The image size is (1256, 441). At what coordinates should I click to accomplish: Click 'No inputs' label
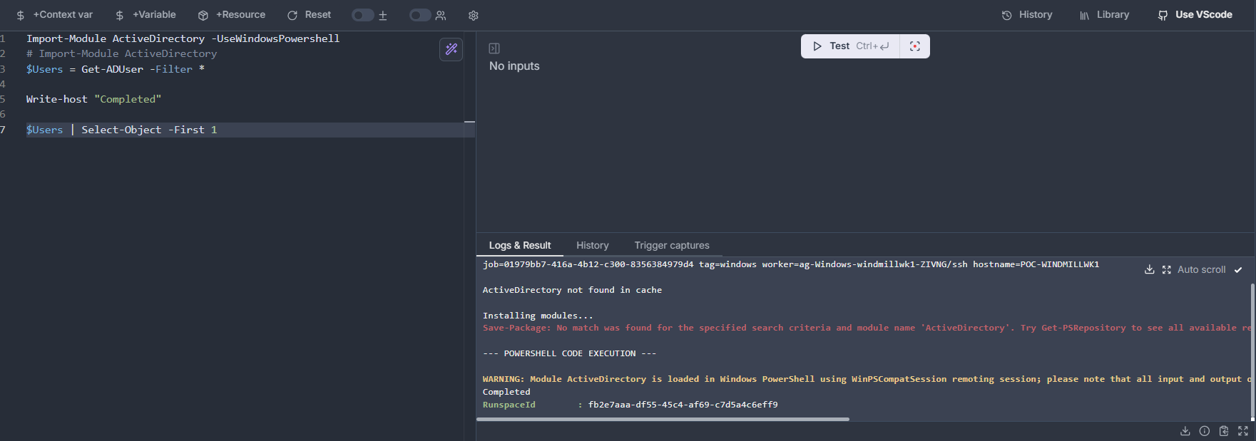tap(514, 66)
